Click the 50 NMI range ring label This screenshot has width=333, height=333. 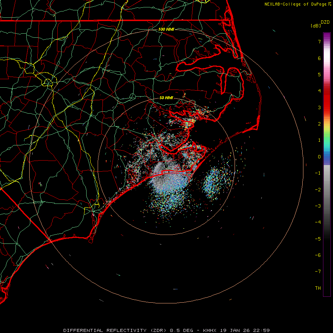[166, 98]
